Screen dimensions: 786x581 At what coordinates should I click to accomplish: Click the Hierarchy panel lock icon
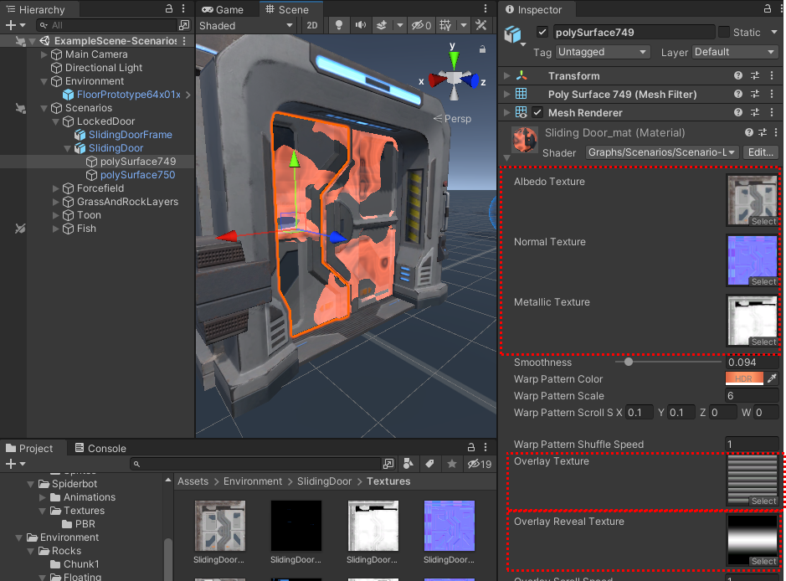click(169, 9)
